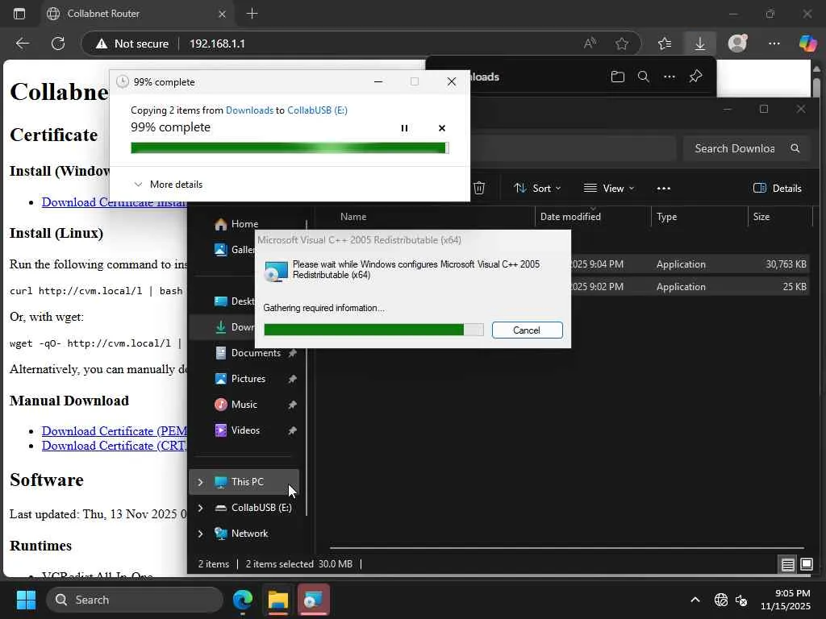Switch to large thumbnails view in status bar
The height and width of the screenshot is (619, 826).
[x=807, y=564]
